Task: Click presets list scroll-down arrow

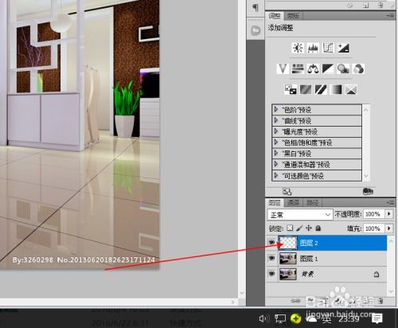Action: tap(366, 176)
